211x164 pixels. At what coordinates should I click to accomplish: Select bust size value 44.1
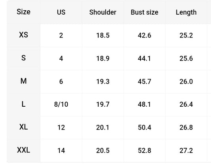tap(144, 58)
